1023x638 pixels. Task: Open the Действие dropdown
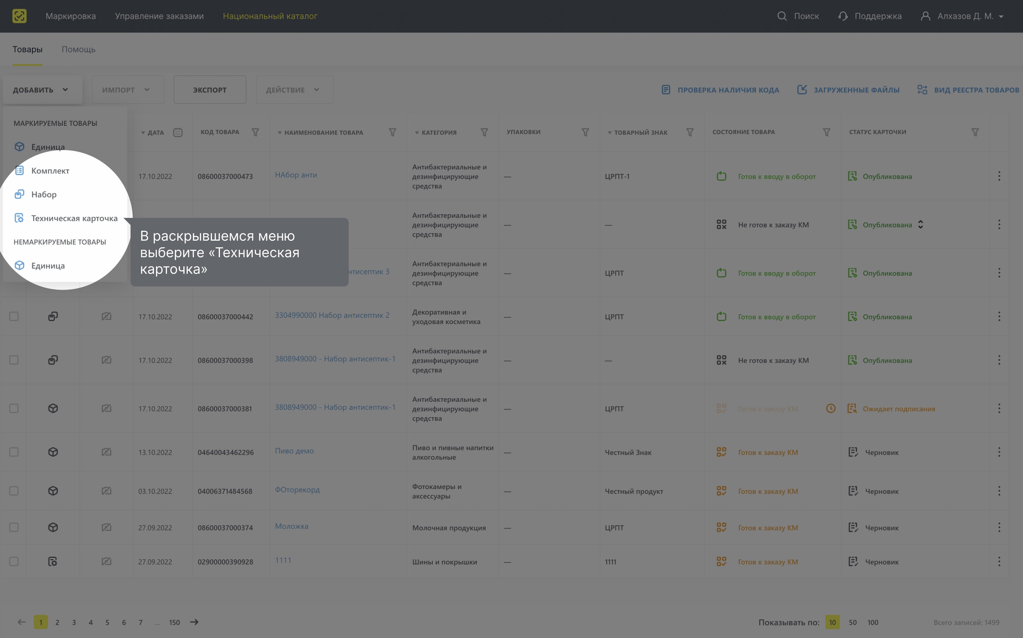click(295, 90)
